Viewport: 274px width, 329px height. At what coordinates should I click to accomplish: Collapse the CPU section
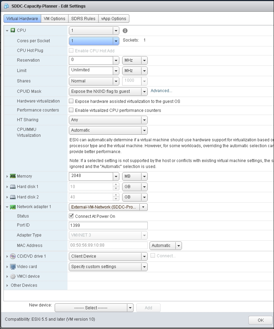tap(7, 30)
